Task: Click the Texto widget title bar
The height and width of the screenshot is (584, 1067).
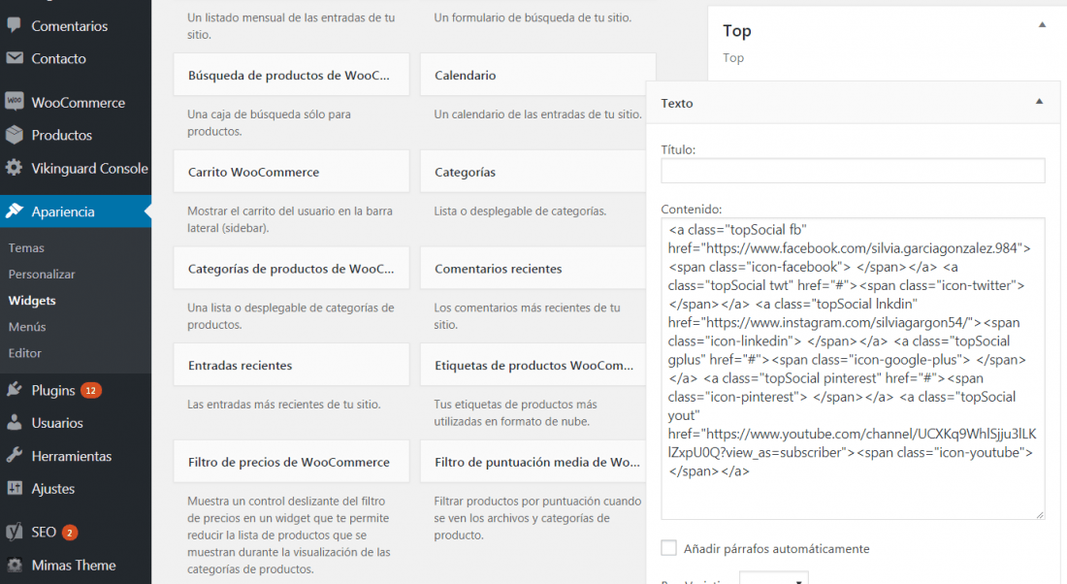Action: tap(853, 103)
